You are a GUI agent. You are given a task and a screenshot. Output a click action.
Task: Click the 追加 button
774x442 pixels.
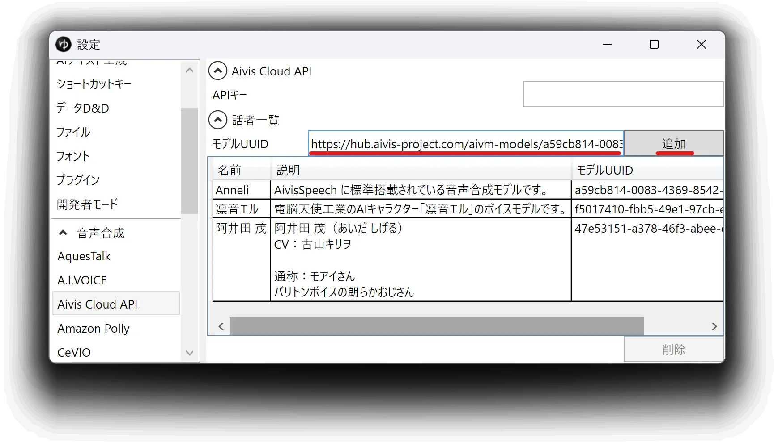pos(674,143)
